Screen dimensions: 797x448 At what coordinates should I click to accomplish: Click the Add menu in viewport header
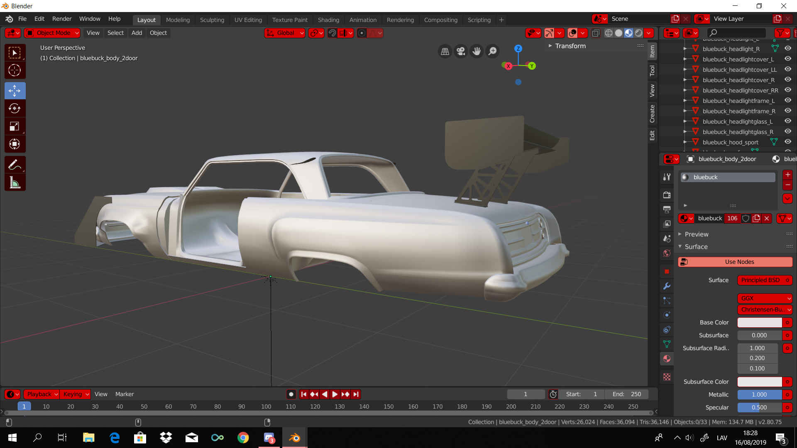click(x=137, y=33)
